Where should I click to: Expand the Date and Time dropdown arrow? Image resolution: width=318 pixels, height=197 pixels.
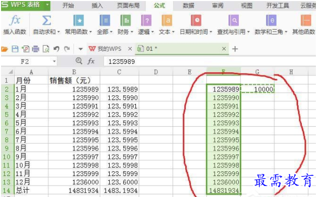pyautogui.click(x=211, y=32)
